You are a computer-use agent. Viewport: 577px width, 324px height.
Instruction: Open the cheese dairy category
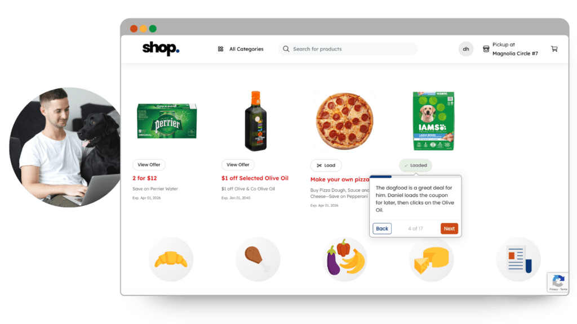click(x=431, y=259)
